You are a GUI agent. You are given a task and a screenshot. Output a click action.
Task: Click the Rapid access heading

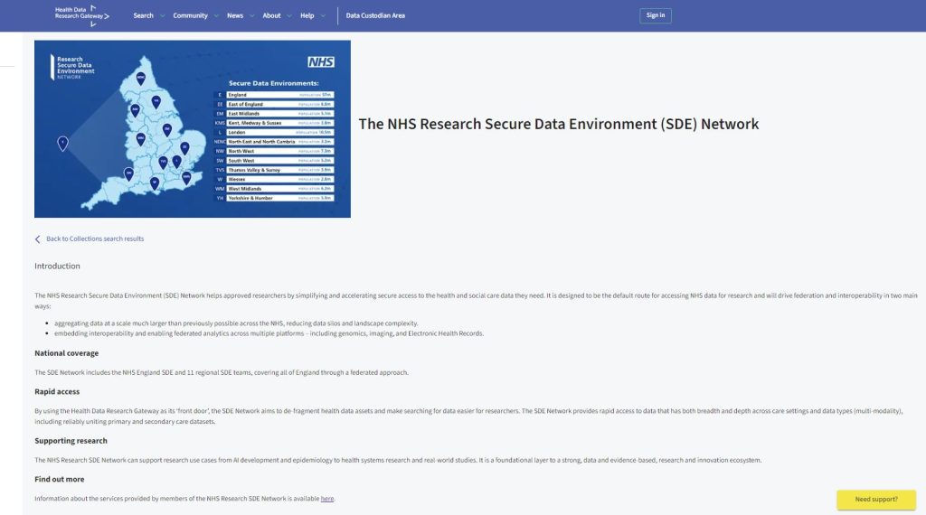point(57,392)
